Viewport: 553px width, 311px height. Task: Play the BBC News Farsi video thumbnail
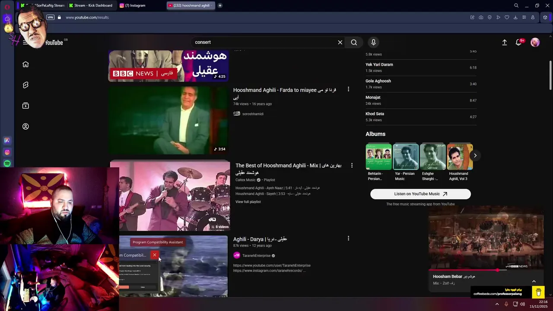coord(168,66)
